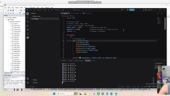The image size is (170, 96).
Task: Open the Customize Layout icon
Action: [144, 10]
